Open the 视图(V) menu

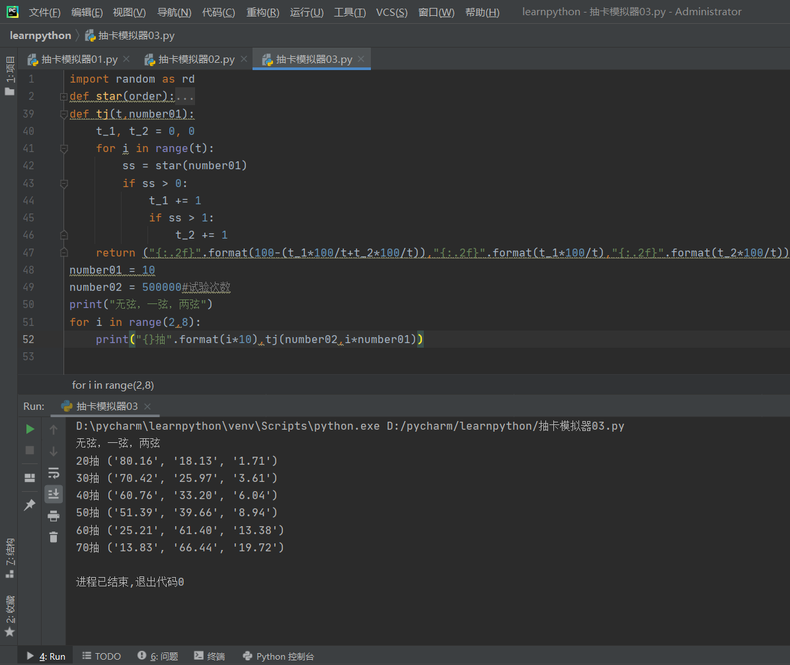point(129,12)
